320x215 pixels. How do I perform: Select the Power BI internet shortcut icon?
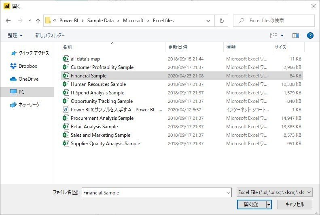pos(66,110)
